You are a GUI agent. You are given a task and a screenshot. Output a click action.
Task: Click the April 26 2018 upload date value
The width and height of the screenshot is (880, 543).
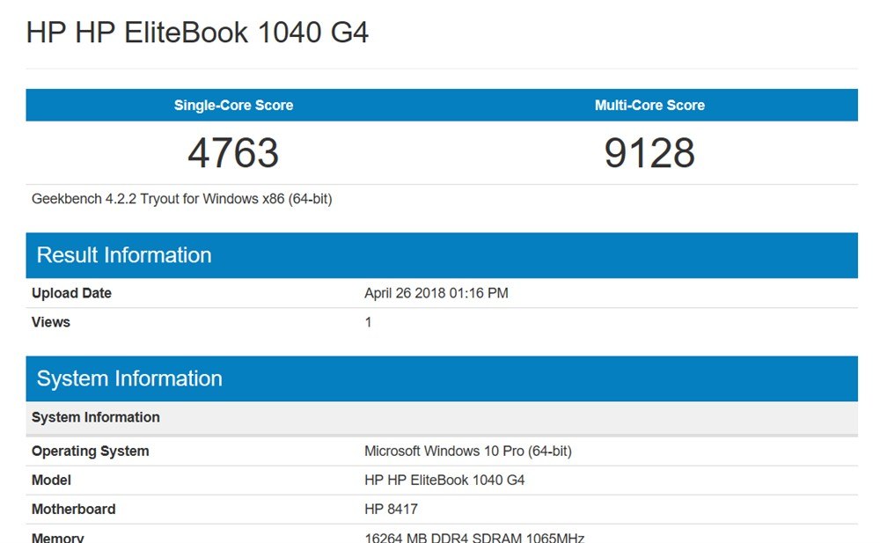(436, 293)
